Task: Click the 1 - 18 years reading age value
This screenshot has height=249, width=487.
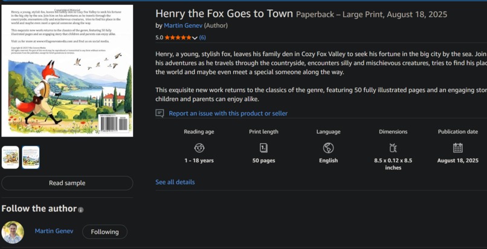Action: point(199,161)
